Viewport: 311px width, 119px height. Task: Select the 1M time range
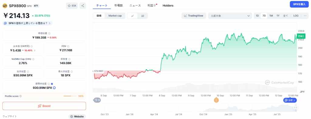(x=271, y=16)
